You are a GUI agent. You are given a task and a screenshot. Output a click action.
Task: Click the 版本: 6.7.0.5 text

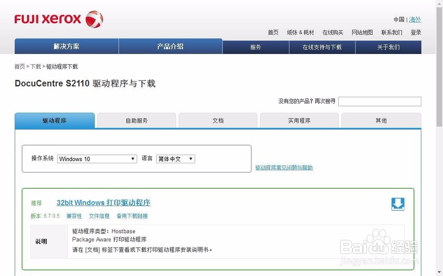(45, 216)
